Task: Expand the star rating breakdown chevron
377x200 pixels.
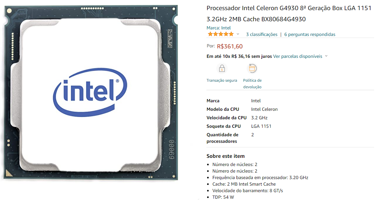Action: pyautogui.click(x=238, y=34)
